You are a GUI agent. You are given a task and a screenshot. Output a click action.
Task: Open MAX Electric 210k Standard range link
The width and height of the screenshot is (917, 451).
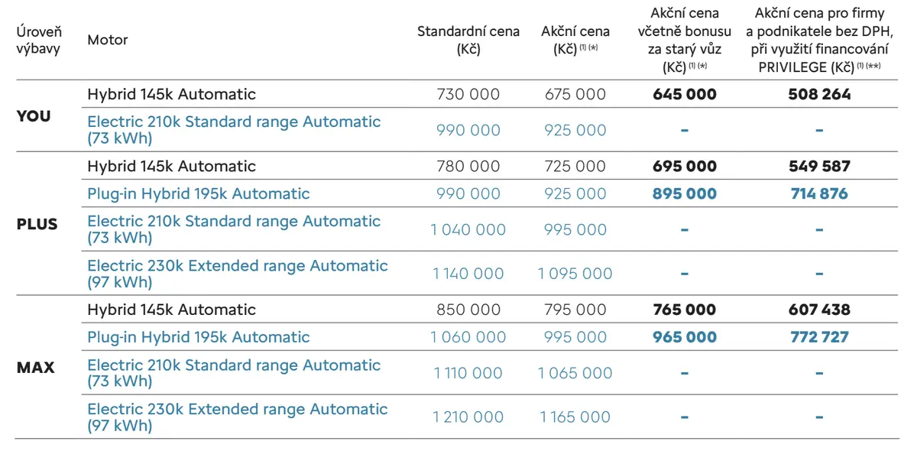(234, 373)
